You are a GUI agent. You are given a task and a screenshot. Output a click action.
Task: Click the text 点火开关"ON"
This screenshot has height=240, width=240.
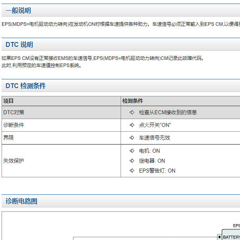155,125
